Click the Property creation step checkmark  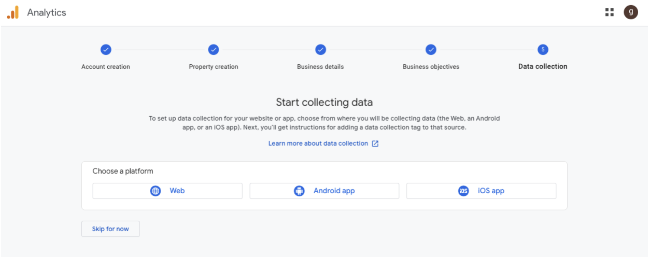point(214,50)
